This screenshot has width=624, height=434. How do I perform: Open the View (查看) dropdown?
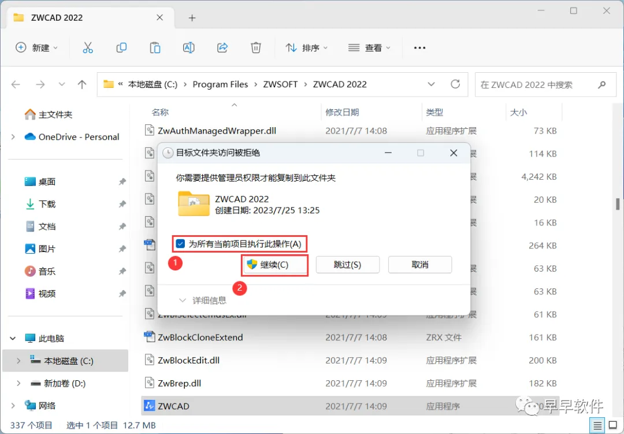[x=369, y=48]
